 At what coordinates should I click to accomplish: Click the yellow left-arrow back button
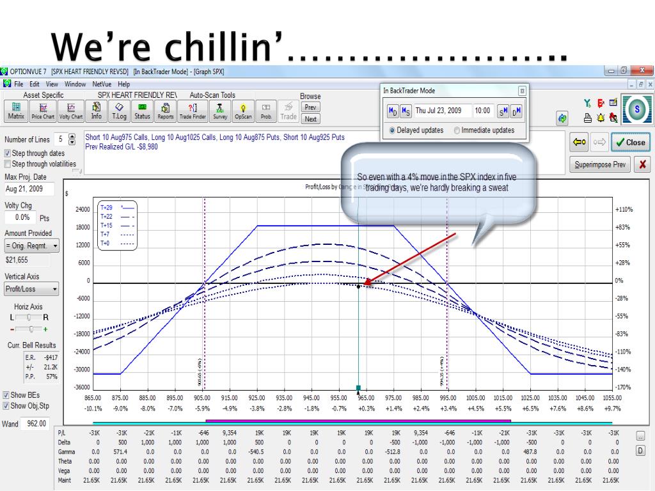pyautogui.click(x=580, y=143)
